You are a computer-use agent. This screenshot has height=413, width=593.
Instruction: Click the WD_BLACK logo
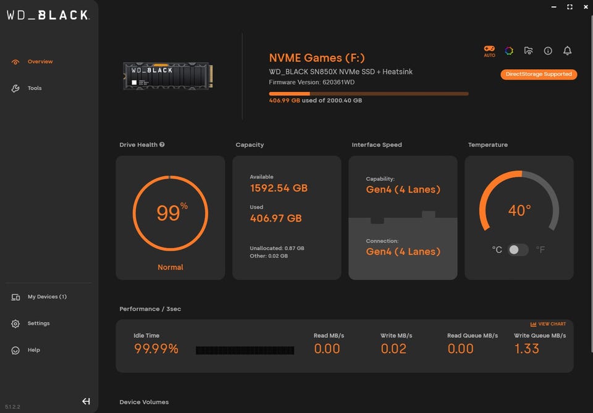[48, 15]
